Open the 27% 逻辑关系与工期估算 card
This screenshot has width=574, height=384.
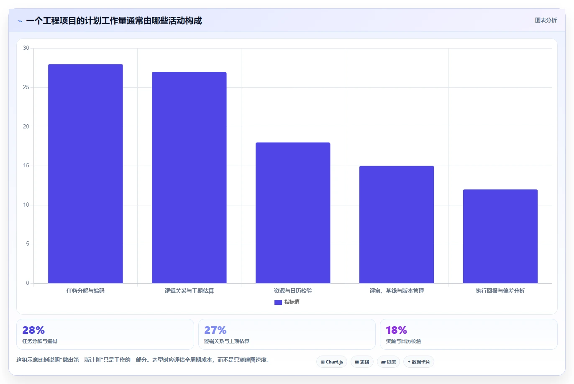[x=287, y=334]
